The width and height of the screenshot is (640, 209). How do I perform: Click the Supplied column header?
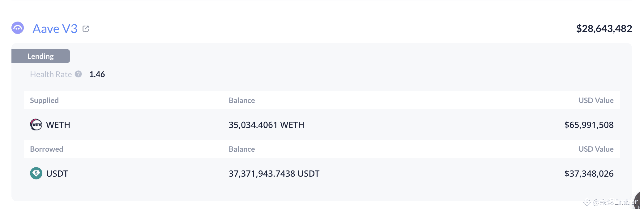[44, 100]
